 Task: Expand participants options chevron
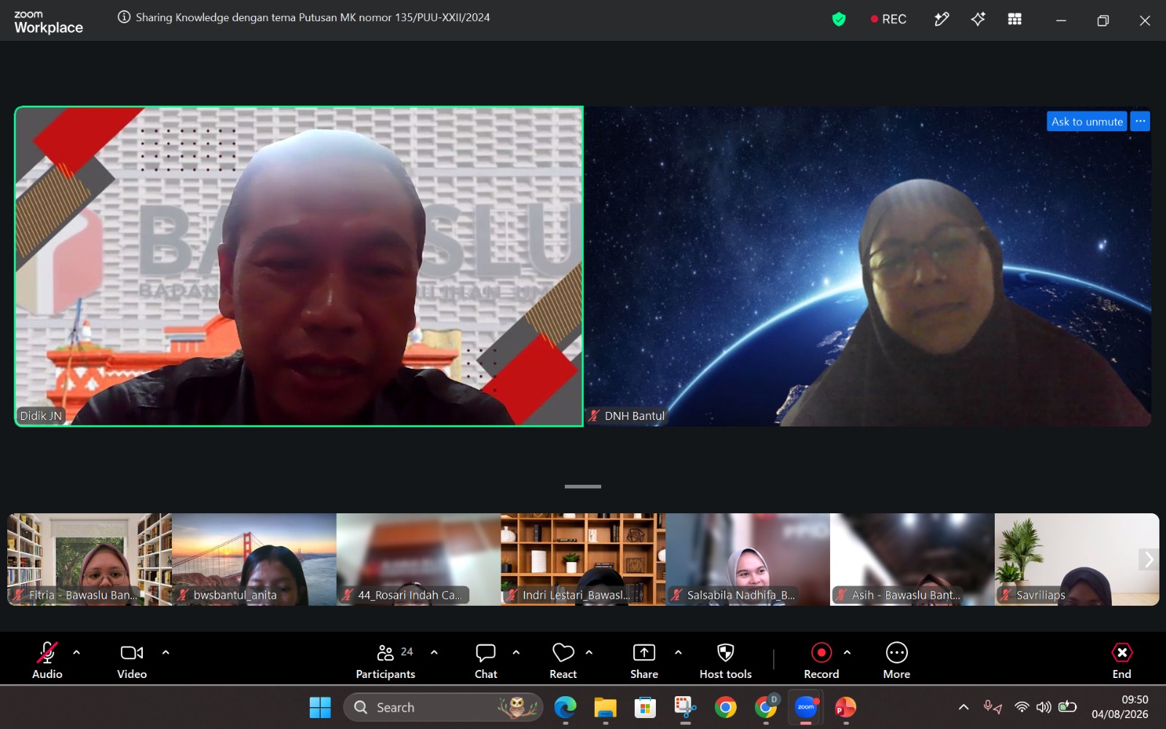[434, 652]
